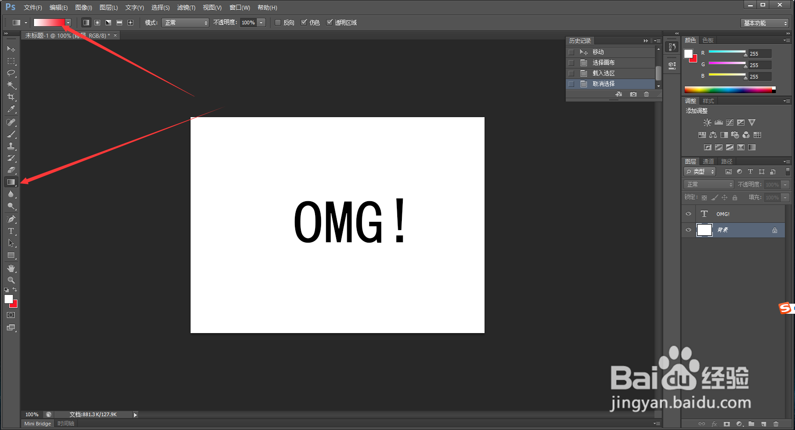This screenshot has width=795, height=430.
Task: Select the Zoom tool
Action: tap(11, 280)
